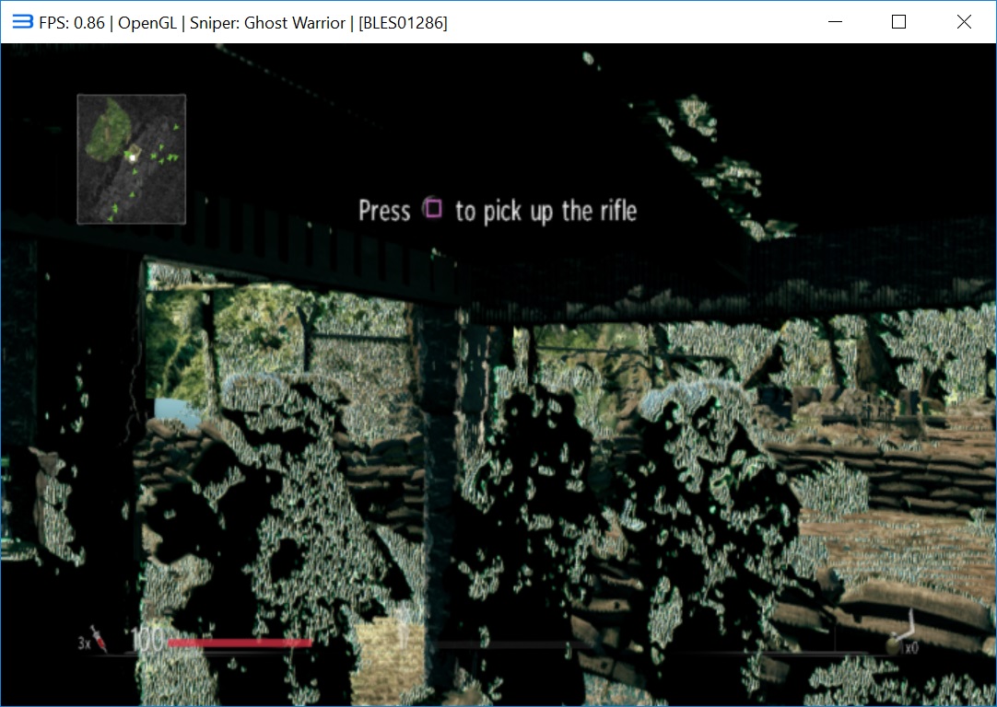Click the pink Square button icon
Screen dimensions: 997x707
[x=433, y=209]
